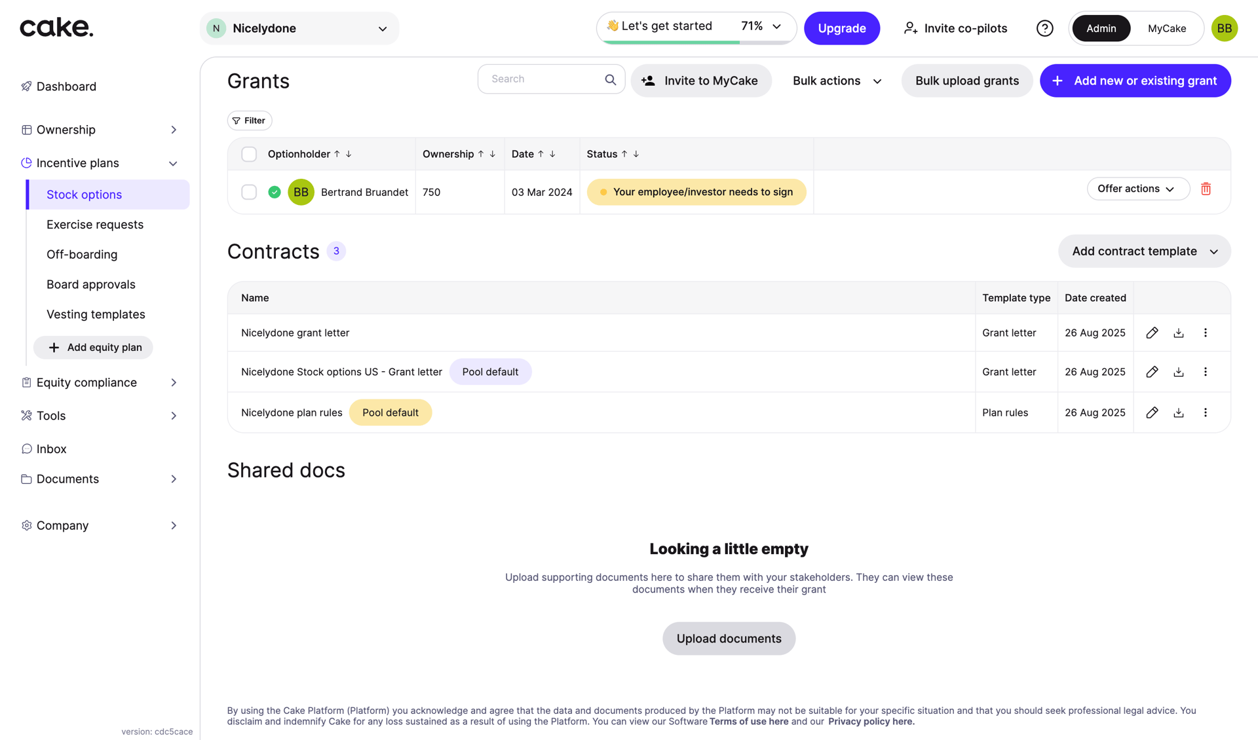Click the magnifying glass in the Grants search
The image size is (1258, 740).
pos(610,79)
